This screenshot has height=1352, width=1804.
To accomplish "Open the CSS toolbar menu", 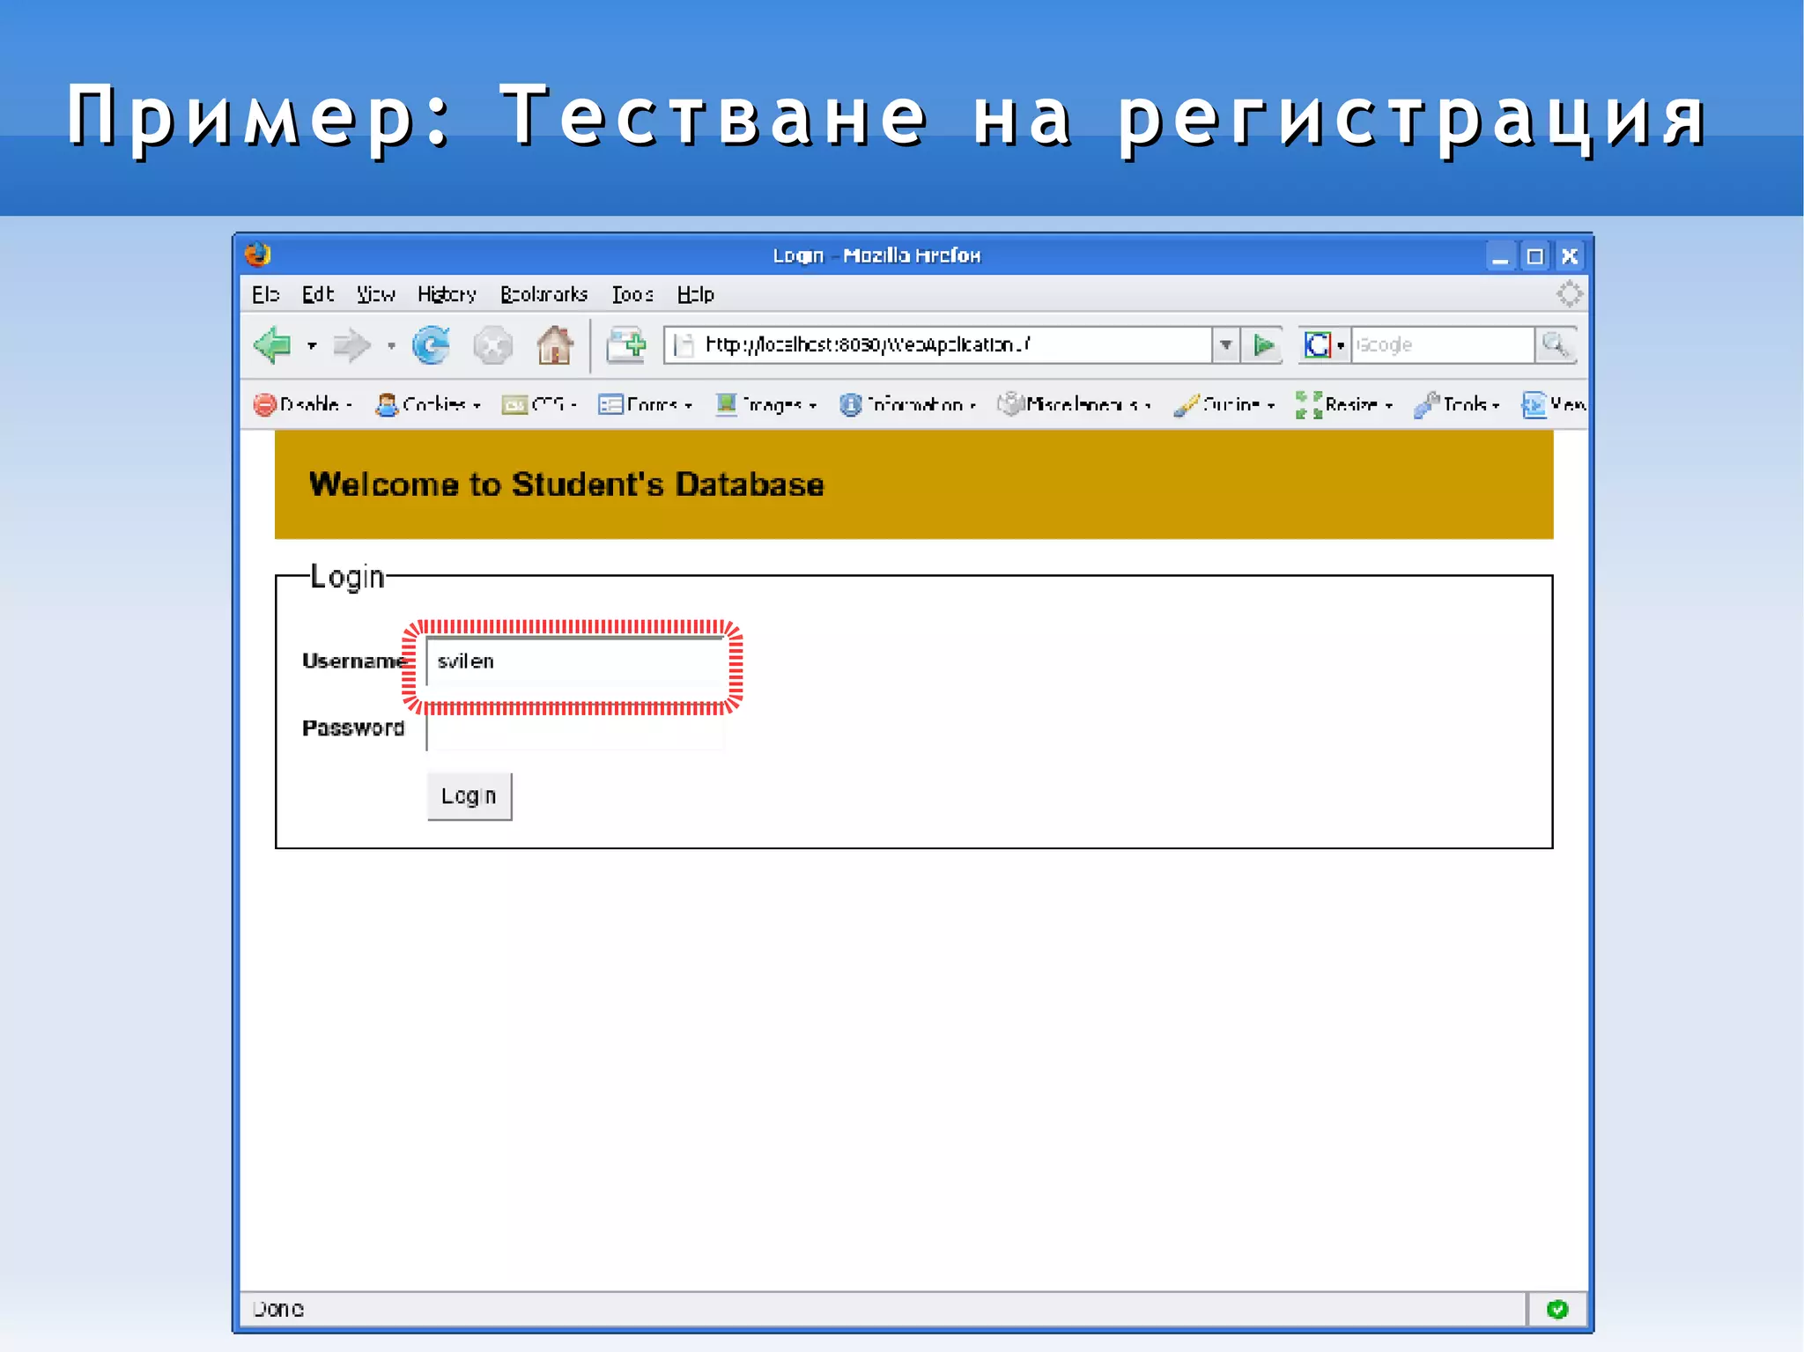I will 539,404.
